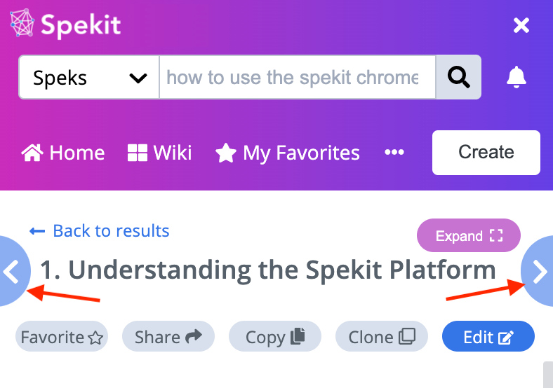Click the Create button
Screen dimensions: 553x388
[x=486, y=153]
